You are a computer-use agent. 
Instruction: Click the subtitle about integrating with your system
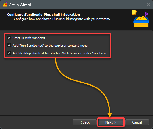[62, 19]
